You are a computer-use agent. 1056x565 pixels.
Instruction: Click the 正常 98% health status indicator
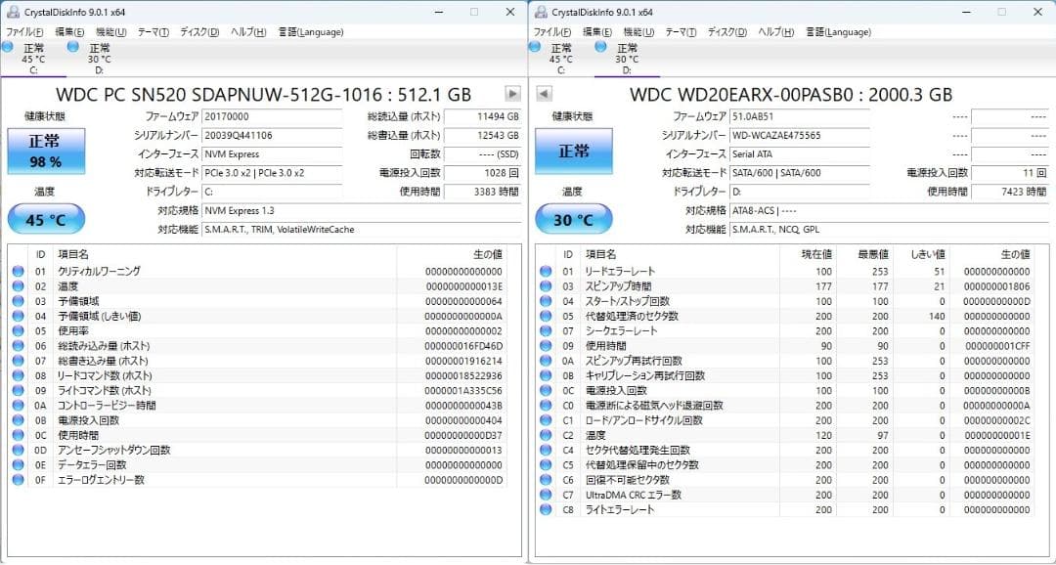pyautogui.click(x=46, y=152)
